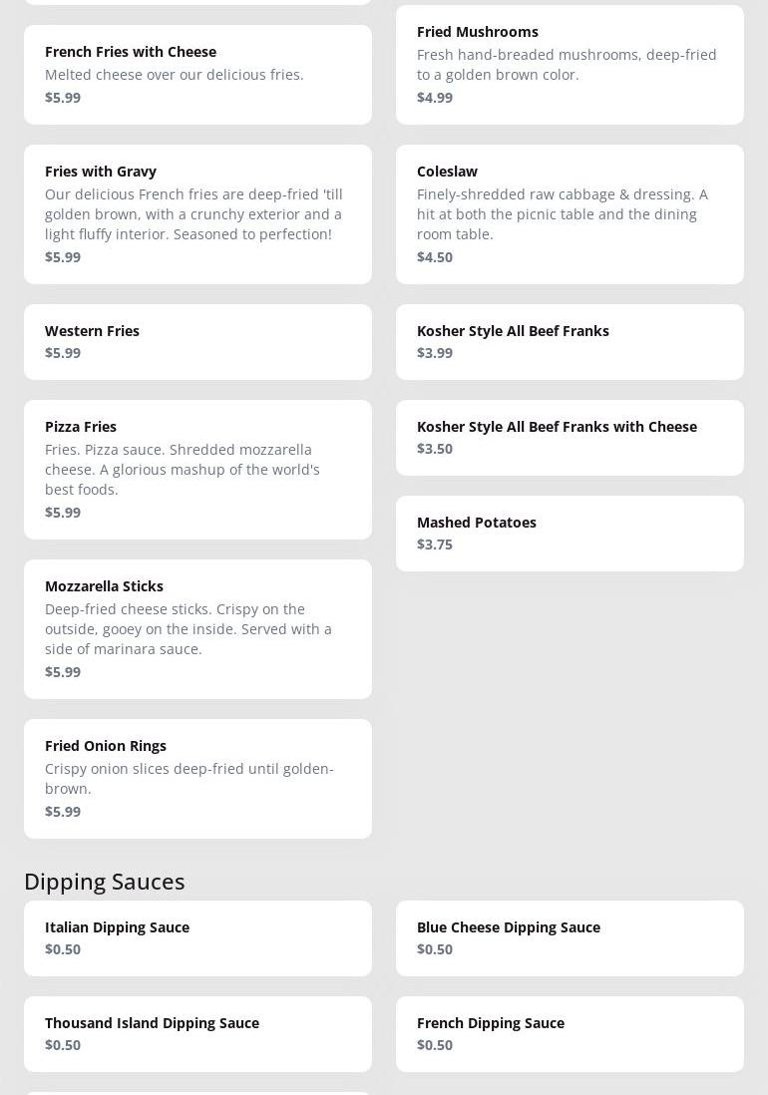
Task: Click the Pizza Fries description text
Action: (x=183, y=470)
